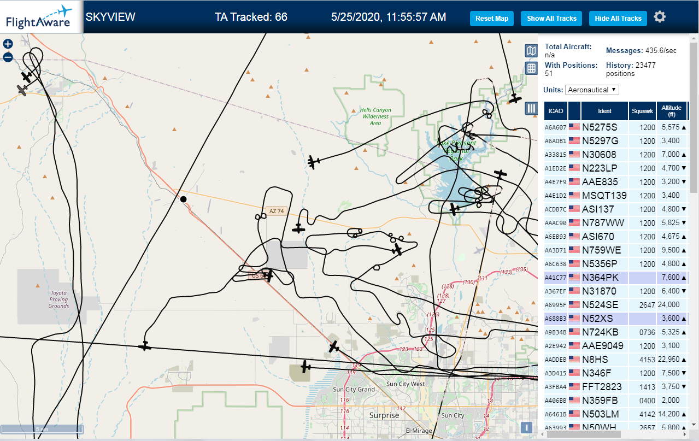Select aircraft FFT2823 row
The height and width of the screenshot is (441, 699).
pyautogui.click(x=616, y=387)
